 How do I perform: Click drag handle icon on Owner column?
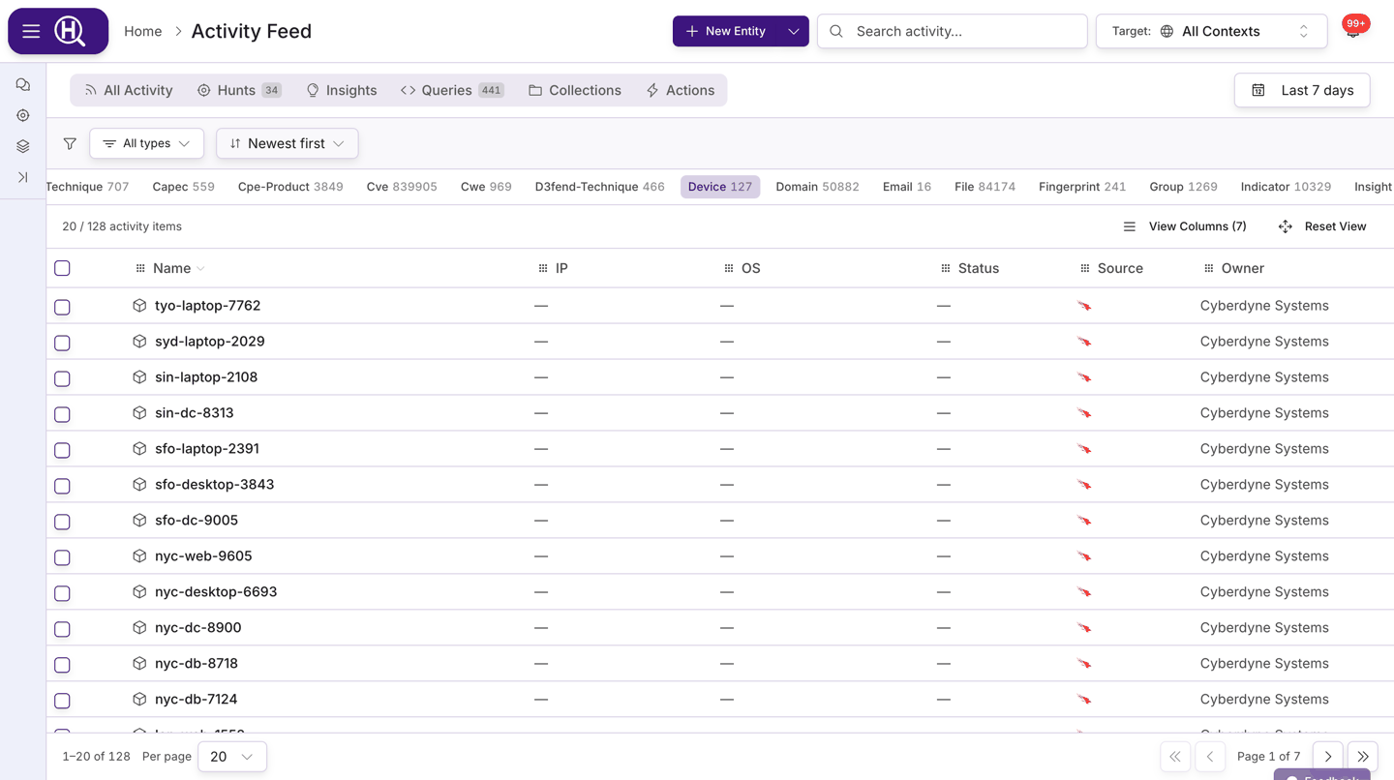tap(1208, 268)
